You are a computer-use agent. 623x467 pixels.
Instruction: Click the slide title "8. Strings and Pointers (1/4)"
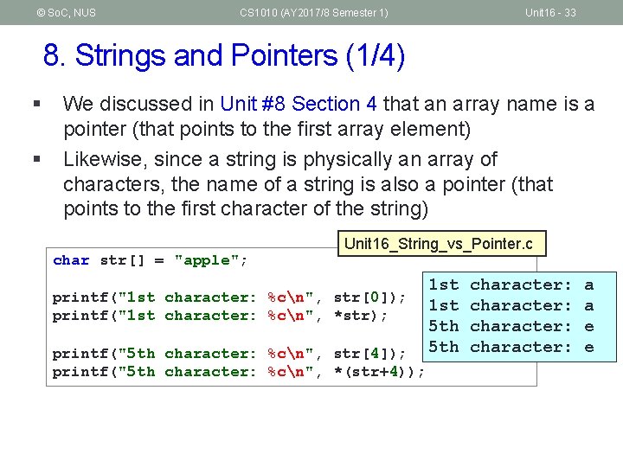224,55
